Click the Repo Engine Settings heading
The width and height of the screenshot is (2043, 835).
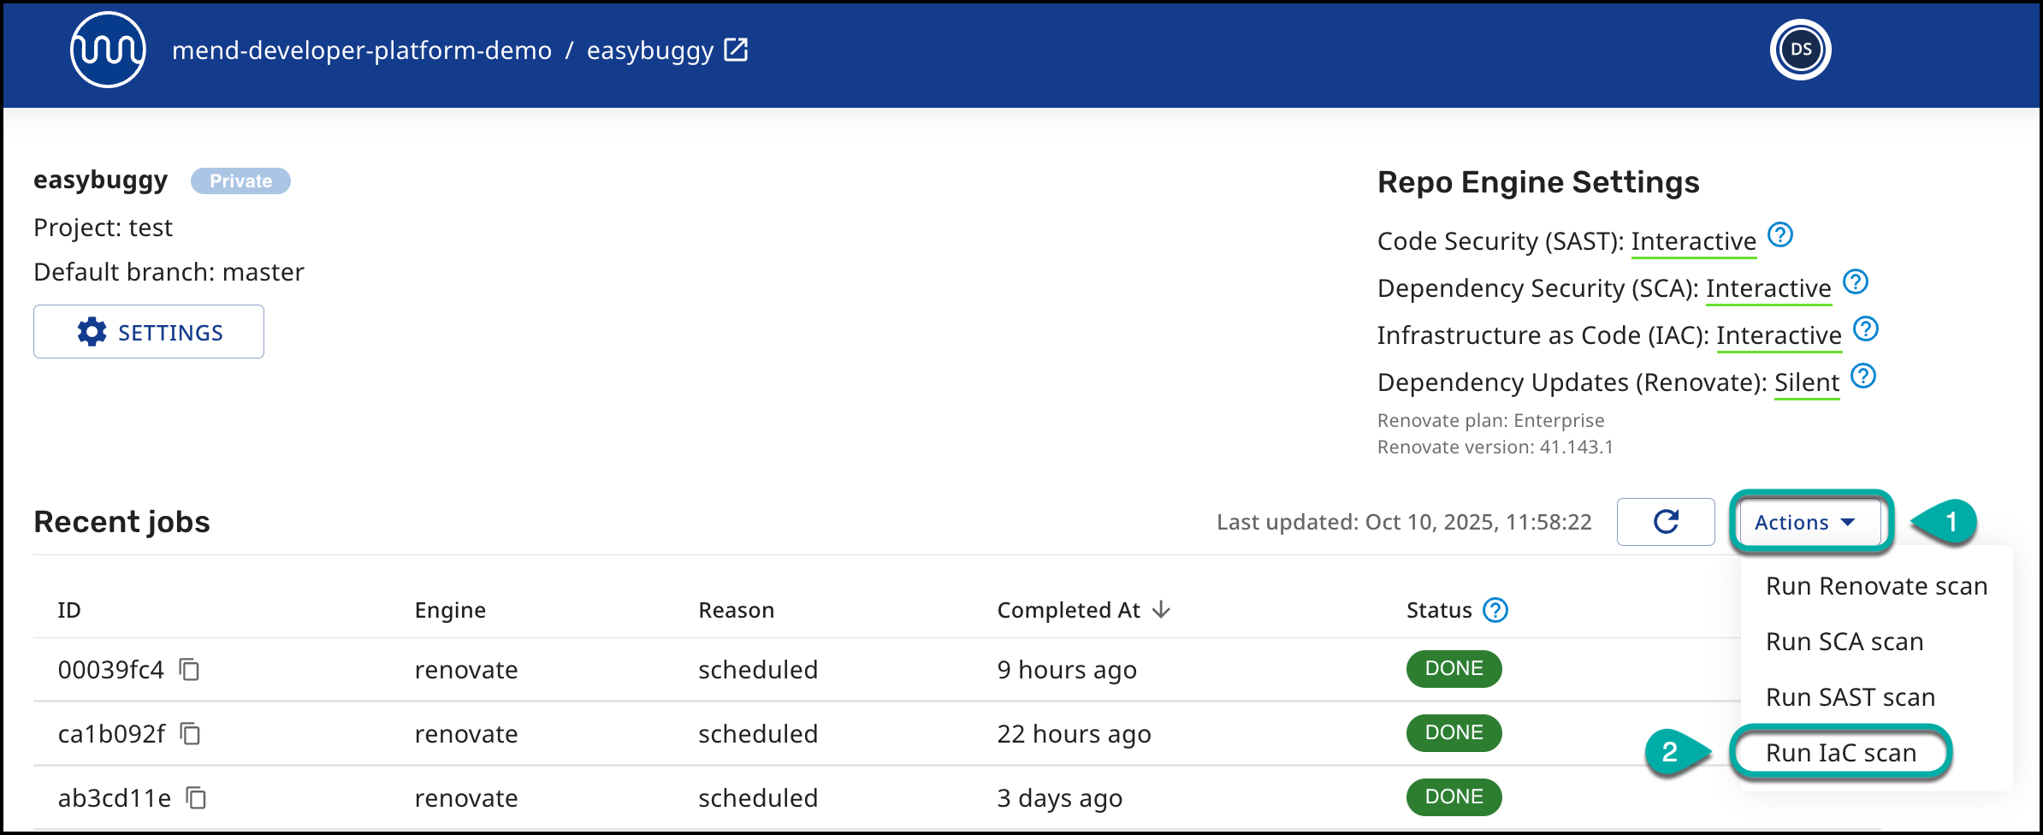1538,182
